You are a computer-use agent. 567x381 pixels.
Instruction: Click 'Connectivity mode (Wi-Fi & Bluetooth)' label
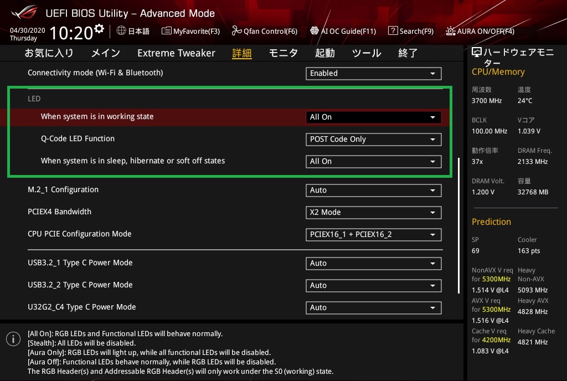tap(95, 73)
